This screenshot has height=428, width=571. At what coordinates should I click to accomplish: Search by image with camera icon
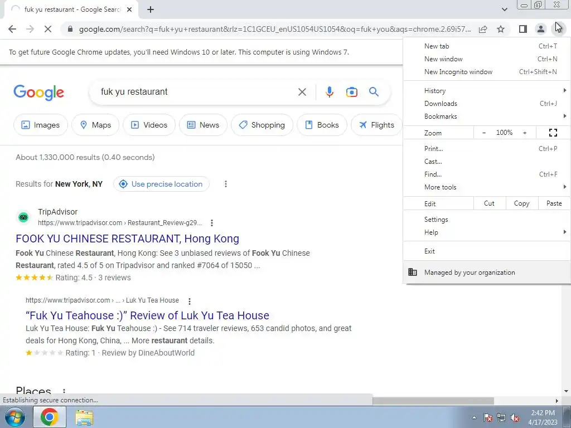tap(351, 92)
